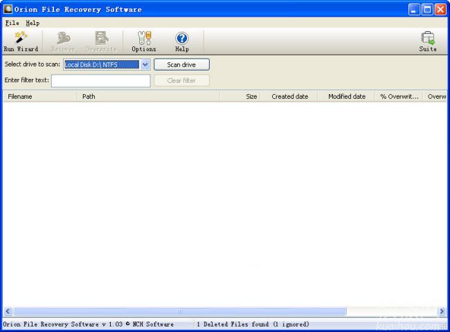Open Help from the toolbar question-mark icon
The width and height of the screenshot is (450, 332).
click(182, 41)
